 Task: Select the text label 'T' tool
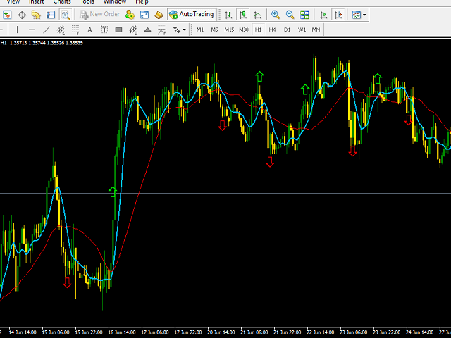104,30
